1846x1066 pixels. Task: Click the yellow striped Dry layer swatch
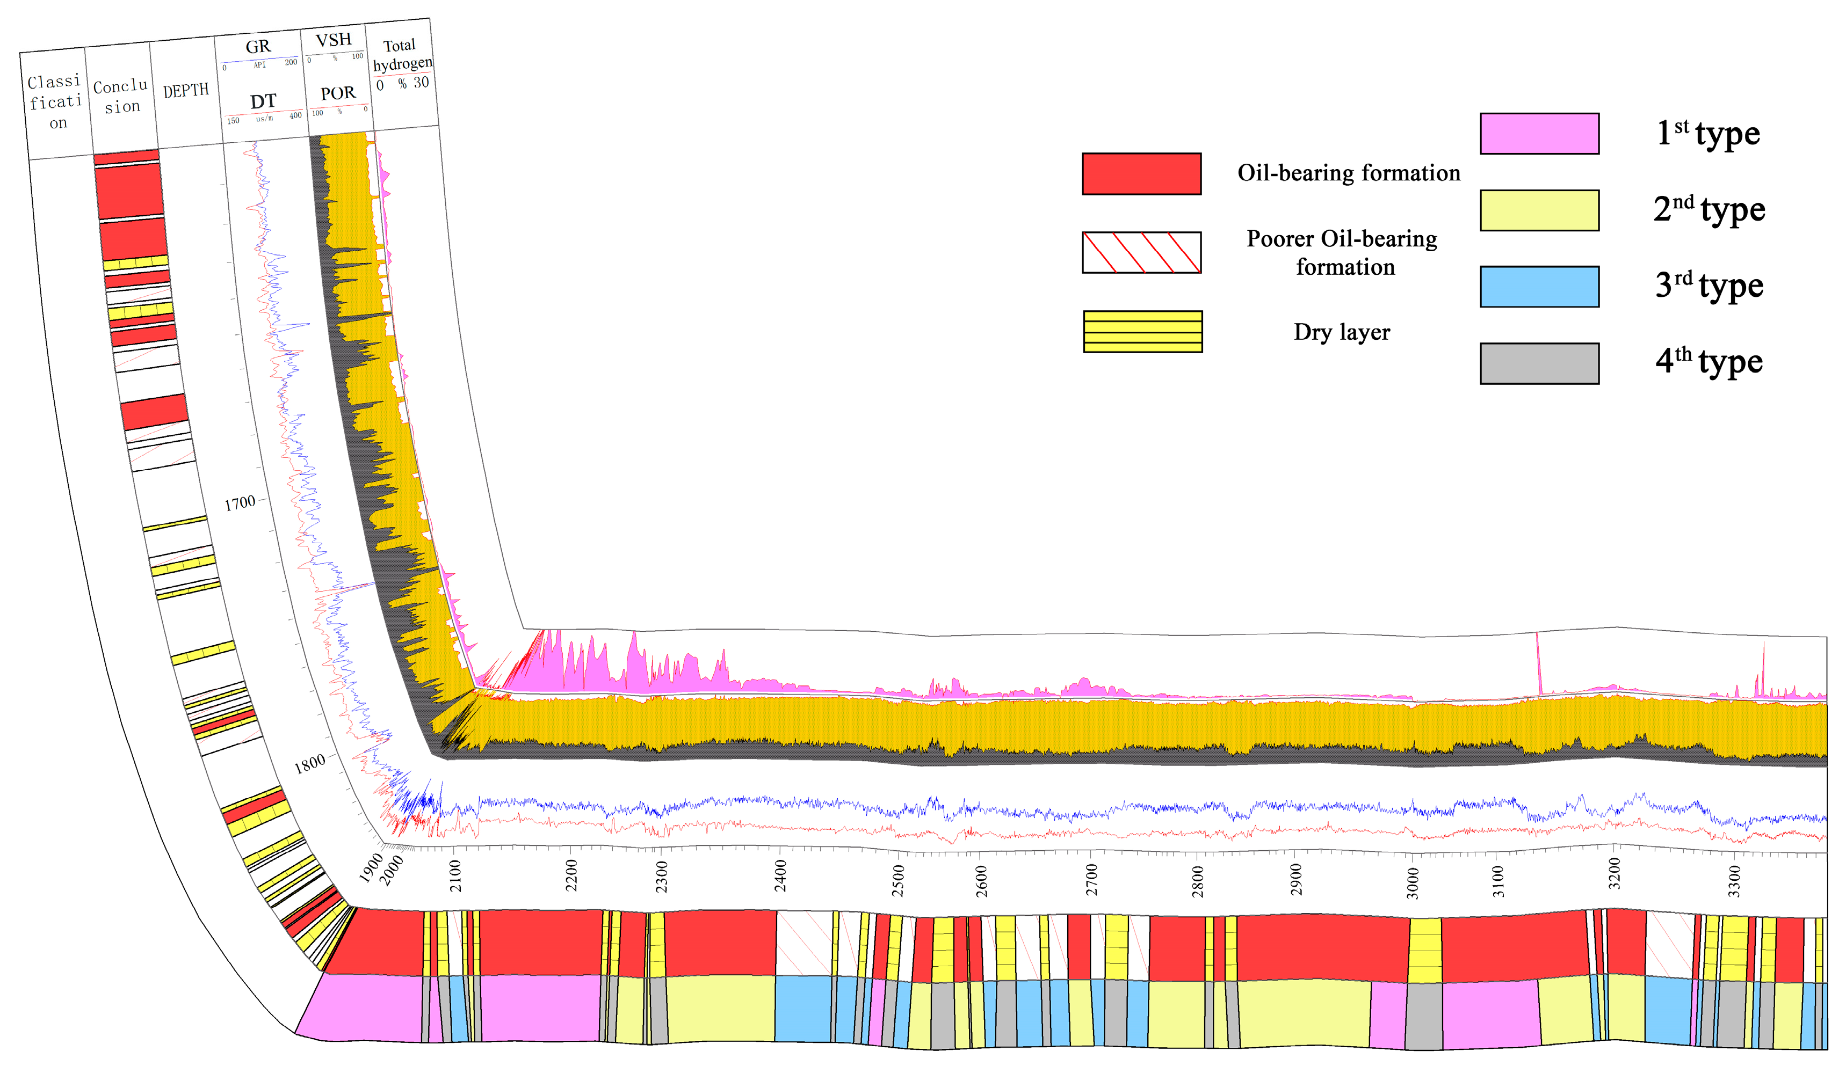(1143, 332)
